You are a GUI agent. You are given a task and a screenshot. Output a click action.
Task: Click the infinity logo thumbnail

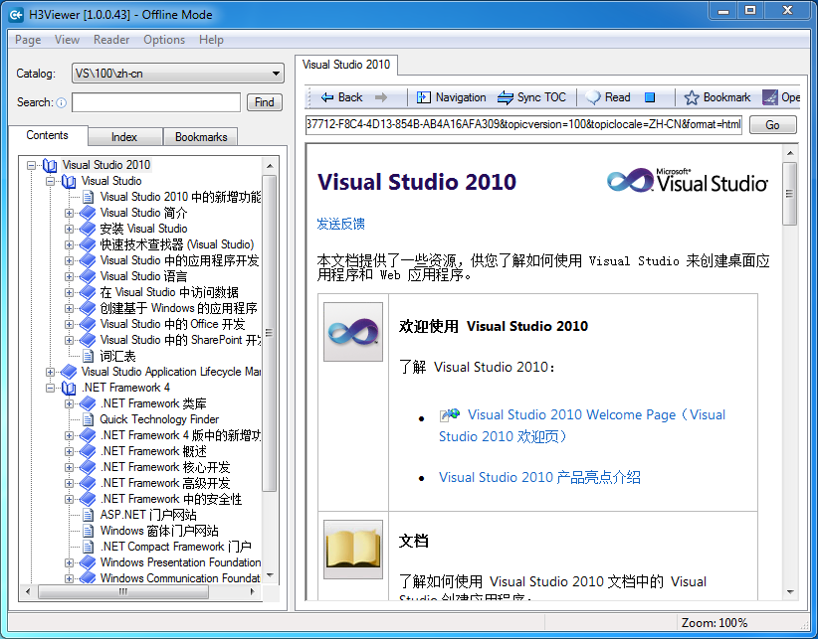(353, 332)
